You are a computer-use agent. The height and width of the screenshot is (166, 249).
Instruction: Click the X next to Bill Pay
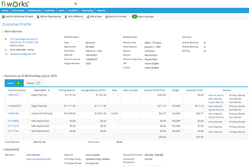click(205, 51)
